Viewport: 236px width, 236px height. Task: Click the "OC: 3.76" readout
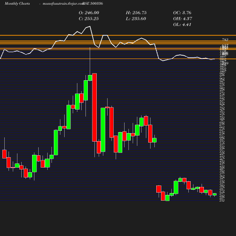(x=182, y=13)
